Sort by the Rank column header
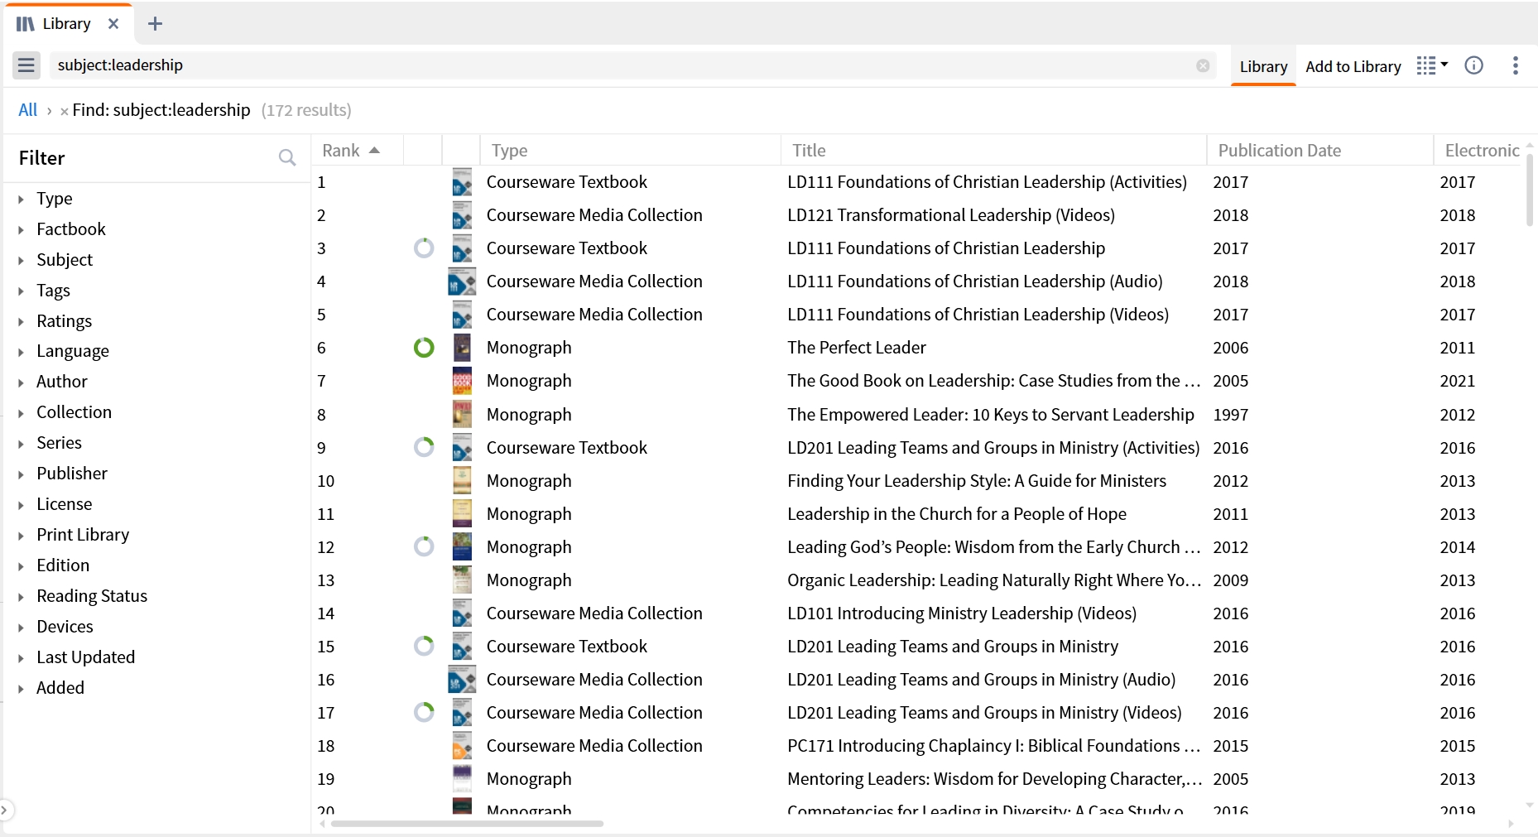1538x837 pixels. pyautogui.click(x=357, y=151)
